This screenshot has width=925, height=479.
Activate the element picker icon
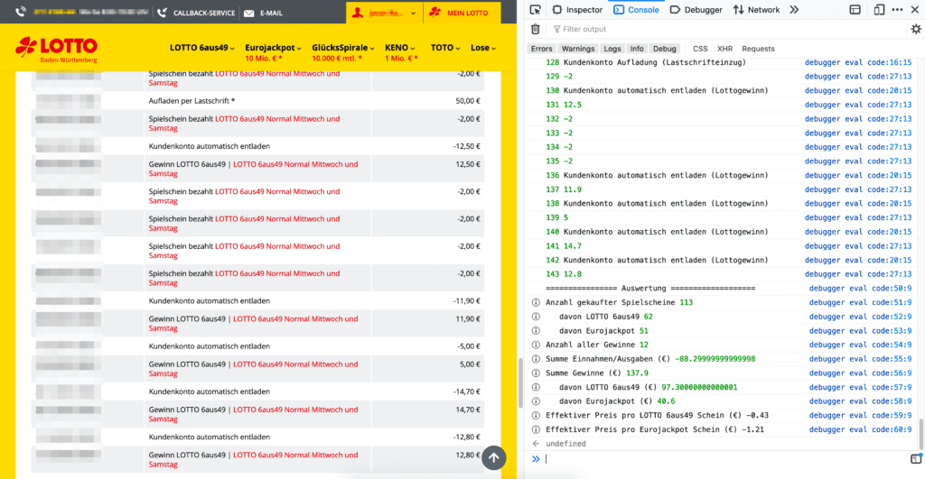pos(535,9)
